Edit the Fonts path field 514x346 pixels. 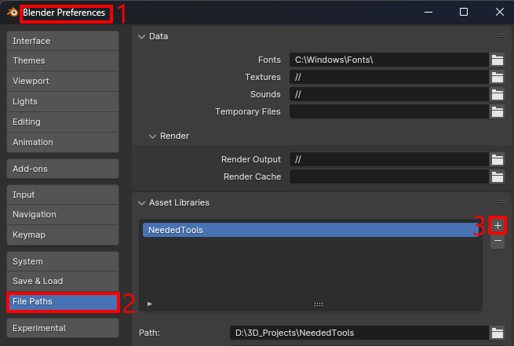(x=389, y=60)
